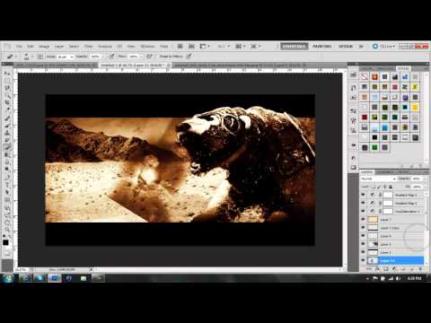Add a layer mask from Layers footer
Image resolution: width=431 pixels, height=323 pixels.
tap(386, 269)
